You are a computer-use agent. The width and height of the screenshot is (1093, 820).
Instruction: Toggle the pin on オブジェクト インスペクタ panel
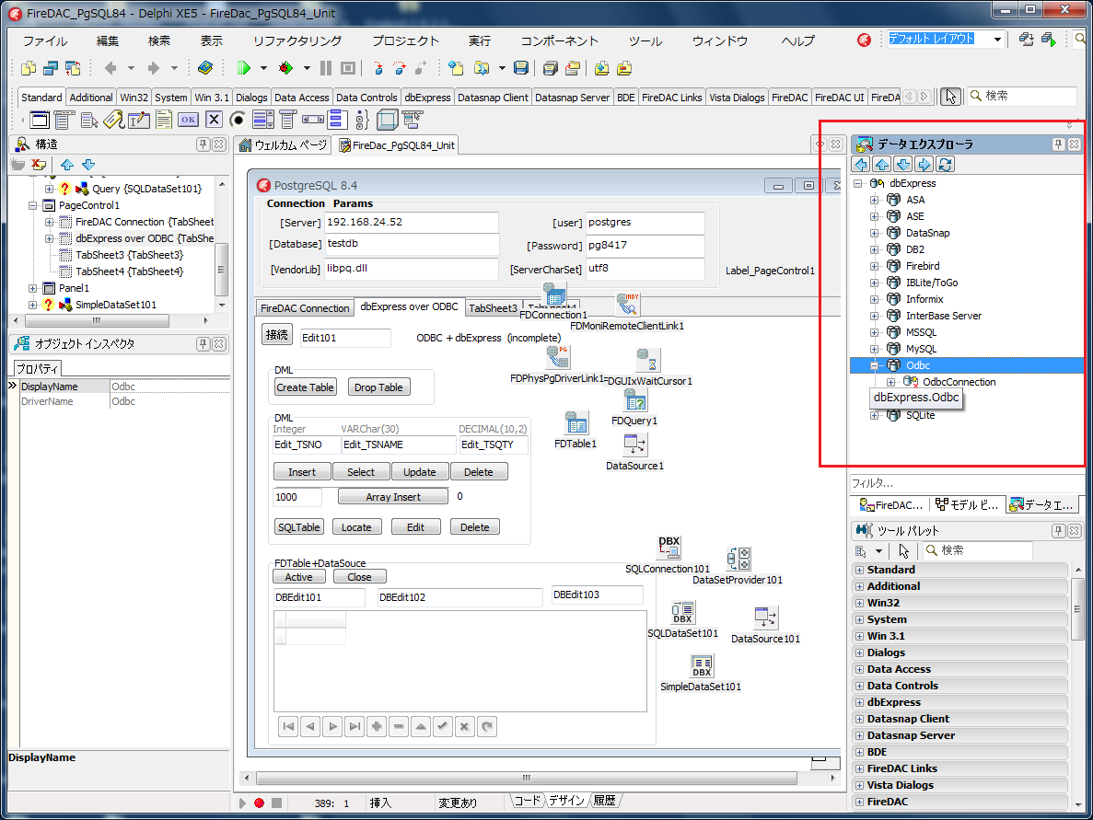(x=203, y=343)
